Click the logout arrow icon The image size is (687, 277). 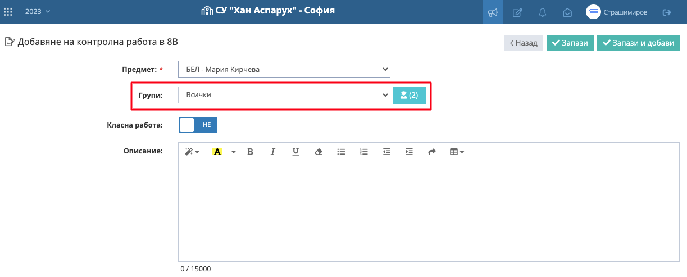667,12
